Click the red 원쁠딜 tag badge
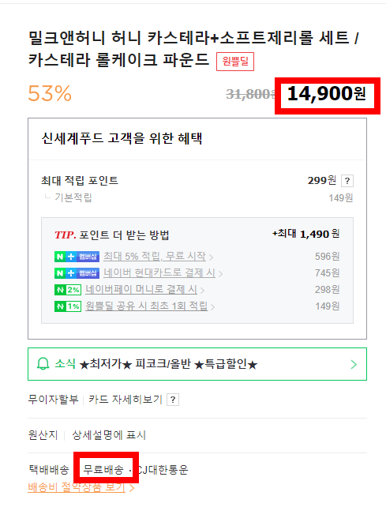This screenshot has width=386, height=507. pos(235,62)
